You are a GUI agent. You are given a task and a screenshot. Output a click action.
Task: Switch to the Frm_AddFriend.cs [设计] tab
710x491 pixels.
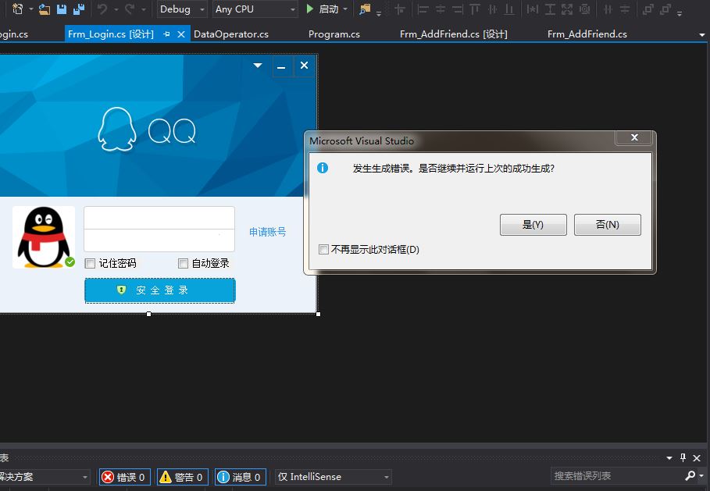(x=453, y=34)
